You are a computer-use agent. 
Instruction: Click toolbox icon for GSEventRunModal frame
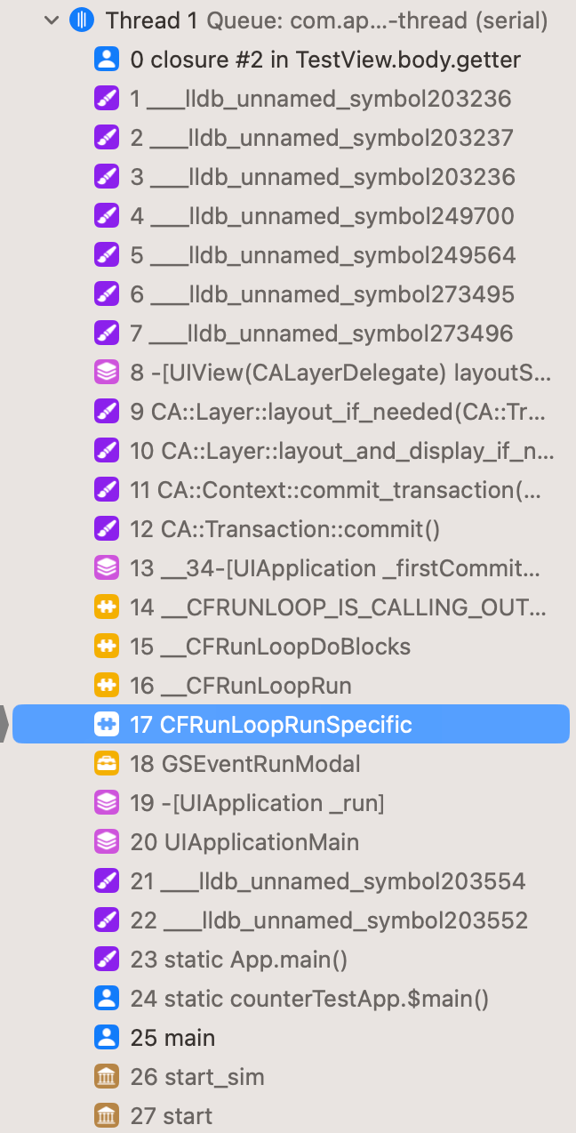106,764
